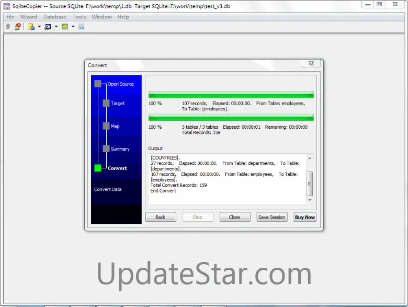The image size is (408, 307).
Task: Open the File menu
Action: 10,17
